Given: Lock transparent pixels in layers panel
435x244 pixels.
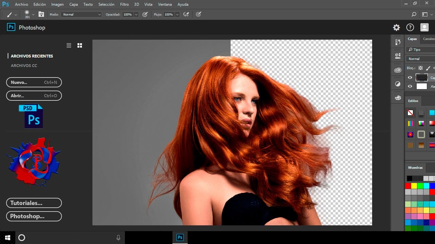Looking at the screenshot, I should [x=420, y=68].
